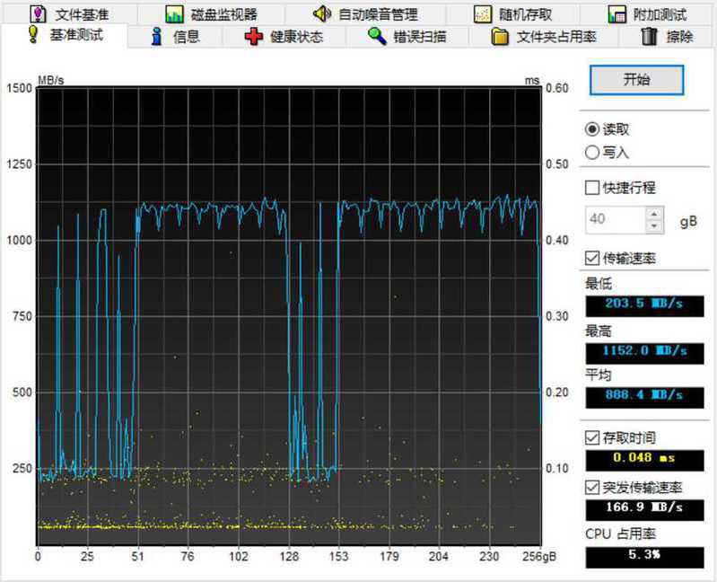Click the 最低 label
This screenshot has height=582, width=717.
(x=599, y=284)
